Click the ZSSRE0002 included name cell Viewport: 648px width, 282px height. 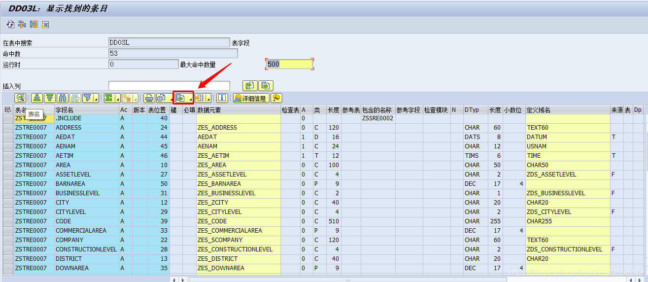[x=378, y=118]
